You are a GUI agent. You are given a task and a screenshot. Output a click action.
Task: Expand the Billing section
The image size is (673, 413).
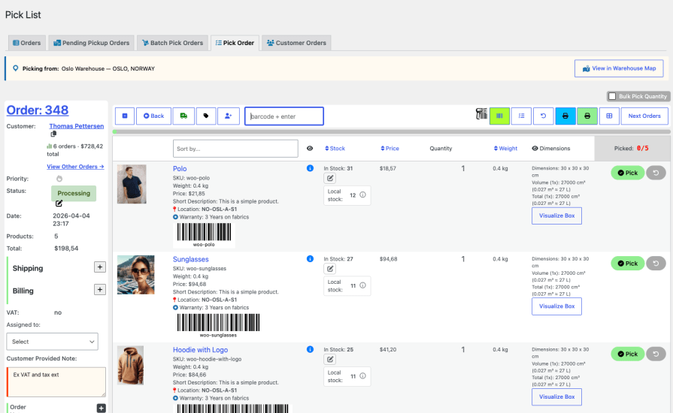100,290
